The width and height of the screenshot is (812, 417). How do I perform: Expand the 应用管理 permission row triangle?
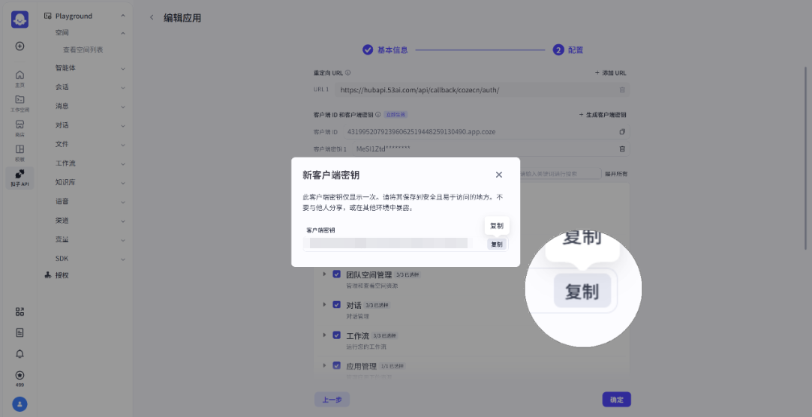coord(325,365)
